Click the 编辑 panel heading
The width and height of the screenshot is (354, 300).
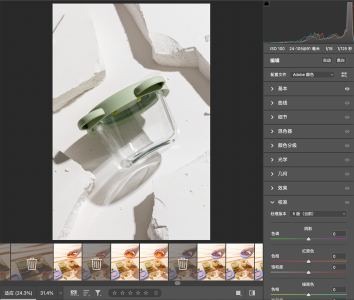[275, 60]
